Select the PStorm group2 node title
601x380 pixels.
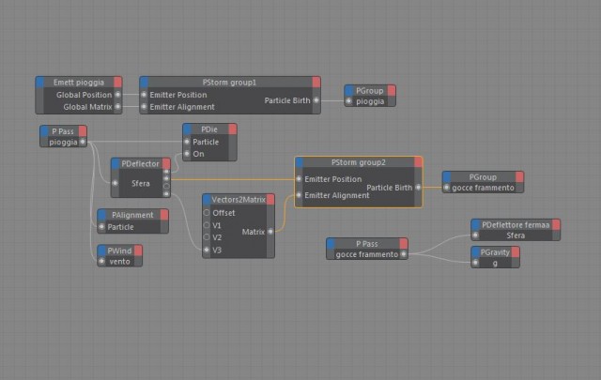(x=359, y=162)
